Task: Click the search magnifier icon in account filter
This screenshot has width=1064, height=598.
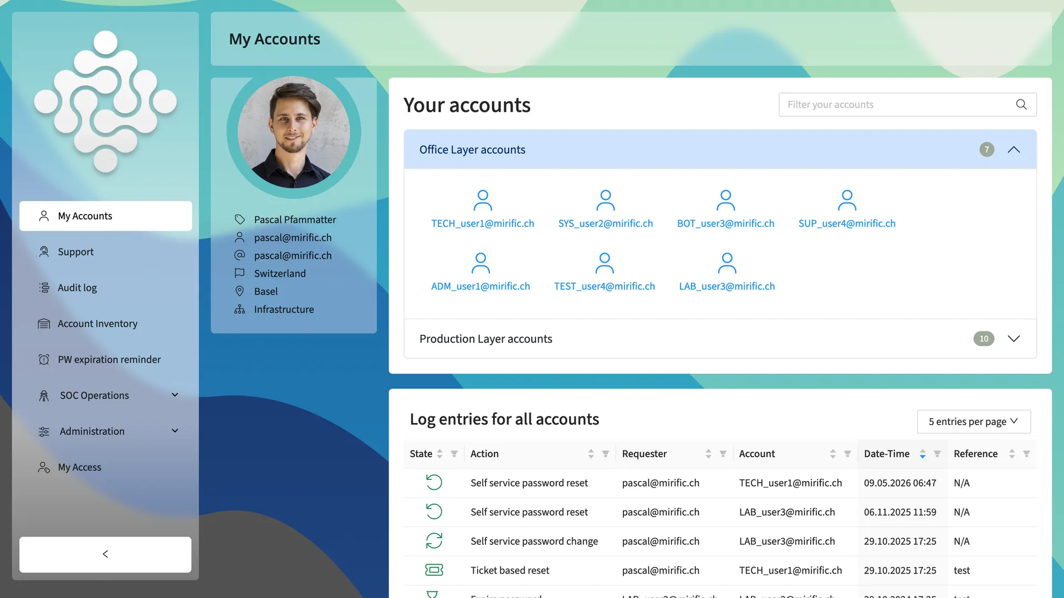Action: tap(1021, 104)
